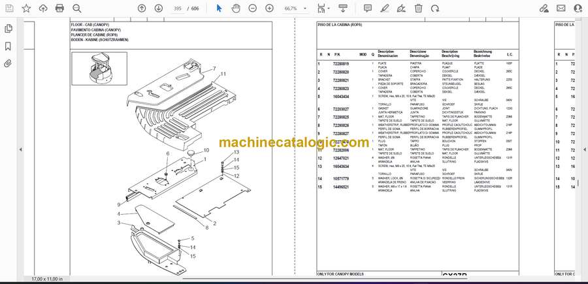Click part number 72280821 in the table
Image resolution: width=588 pixels, height=284 pixels.
click(341, 80)
